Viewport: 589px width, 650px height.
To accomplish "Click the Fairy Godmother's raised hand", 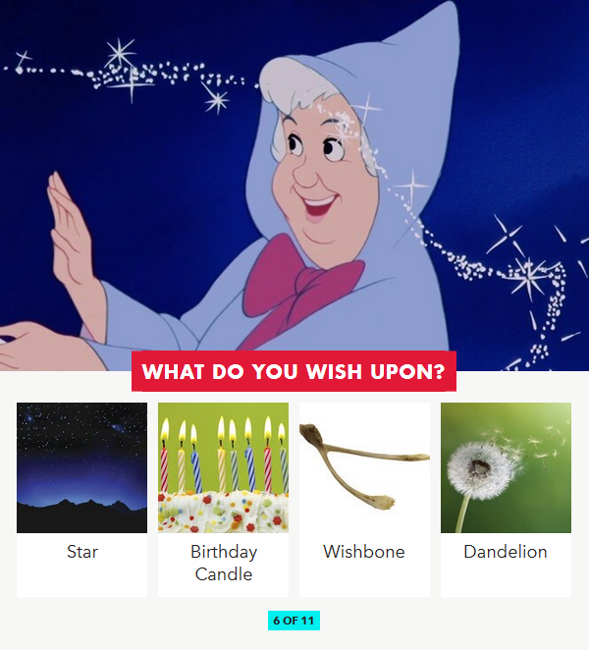I will tap(70, 232).
